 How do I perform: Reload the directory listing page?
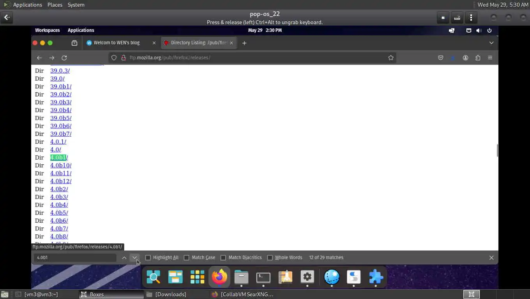[x=64, y=58]
